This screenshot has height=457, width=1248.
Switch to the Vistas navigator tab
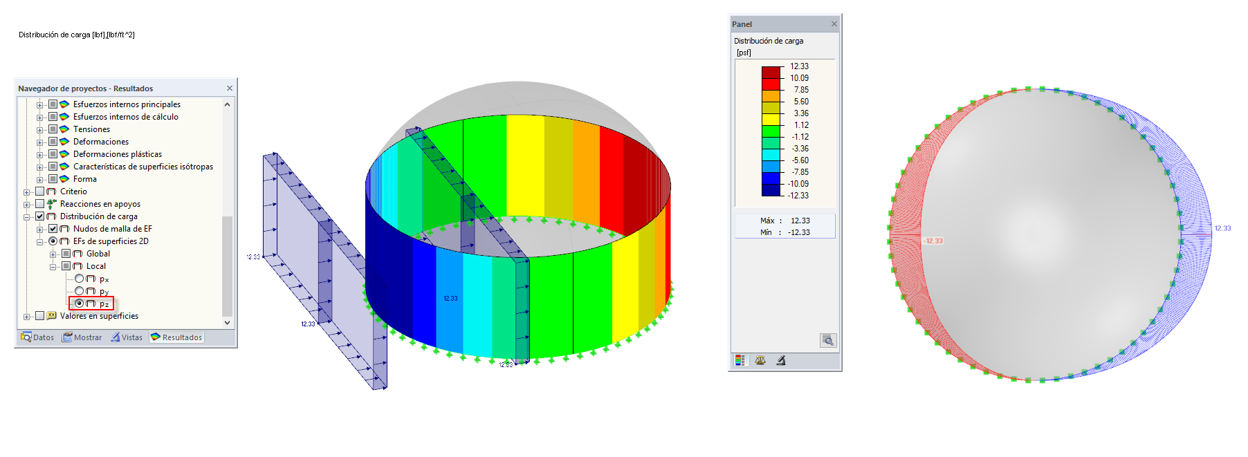tap(127, 337)
